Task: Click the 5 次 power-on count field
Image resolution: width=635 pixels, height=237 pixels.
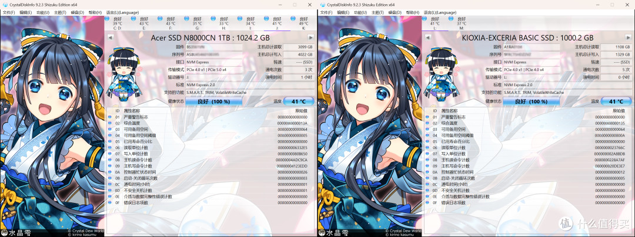Action: click(616, 70)
